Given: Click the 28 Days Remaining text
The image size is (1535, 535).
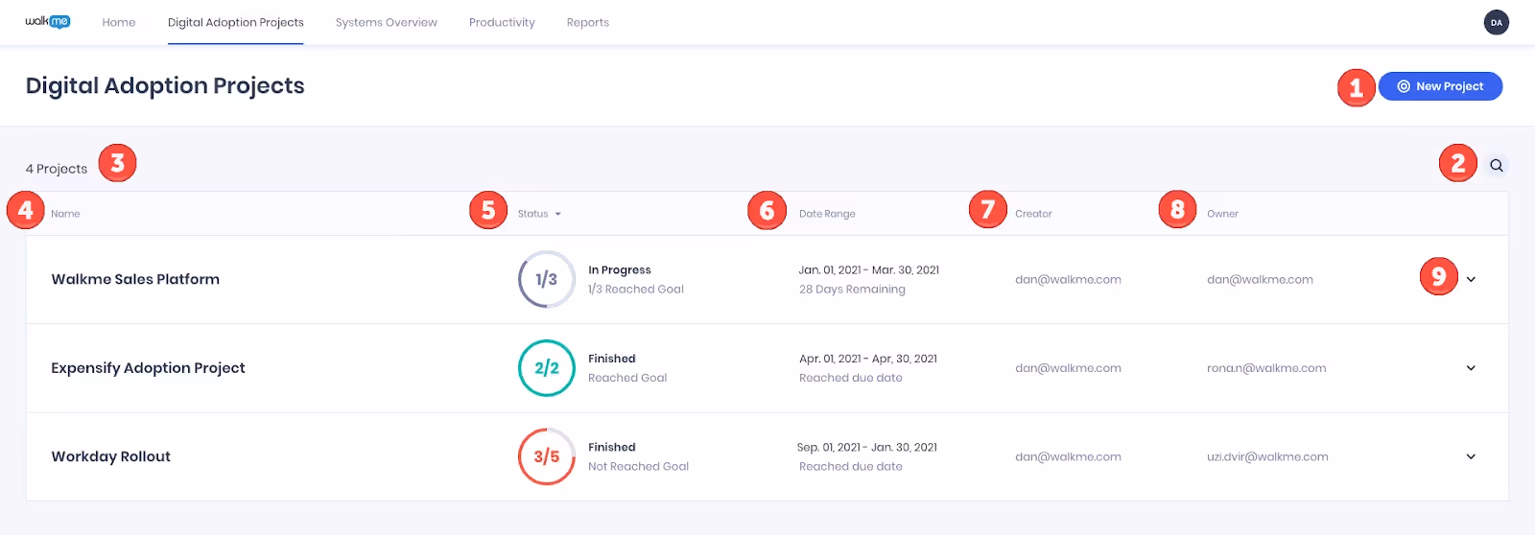Looking at the screenshot, I should tap(852, 290).
